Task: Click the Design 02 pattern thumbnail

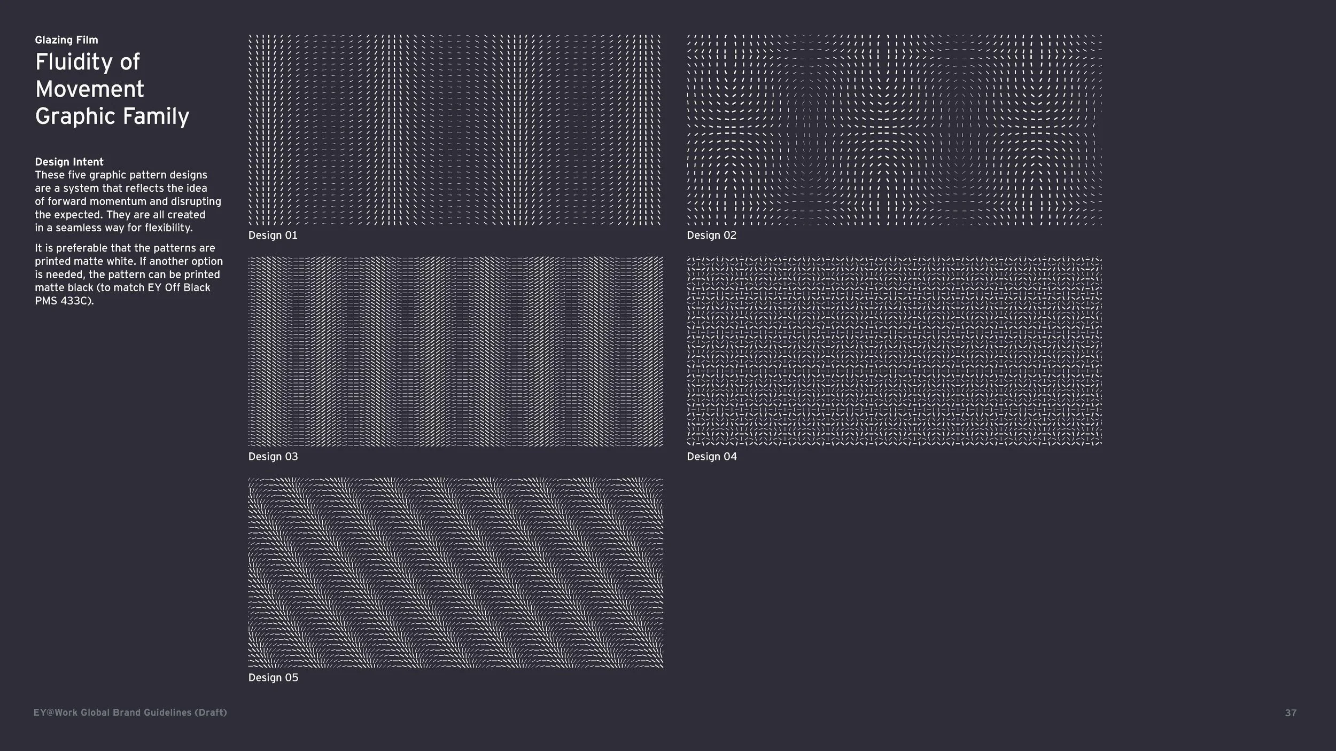Action: tap(894, 130)
